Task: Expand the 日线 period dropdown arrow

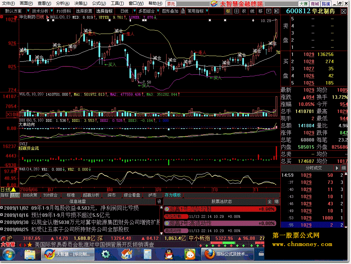Action: pyautogui.click(x=135, y=11)
